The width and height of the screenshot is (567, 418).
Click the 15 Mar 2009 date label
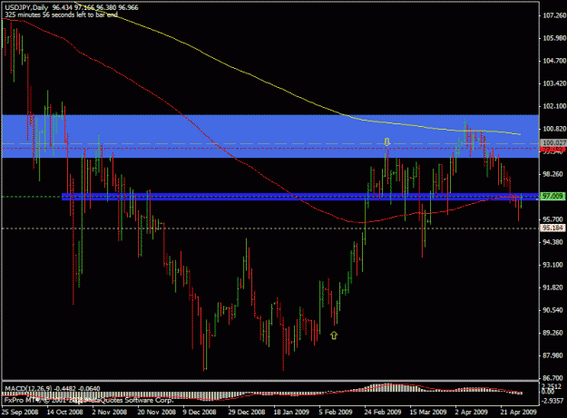pos(428,412)
